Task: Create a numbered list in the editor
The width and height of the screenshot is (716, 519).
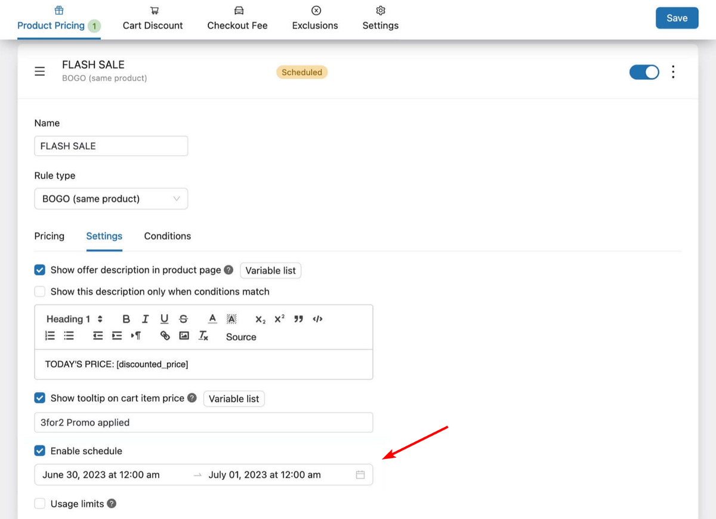Action: click(50, 336)
